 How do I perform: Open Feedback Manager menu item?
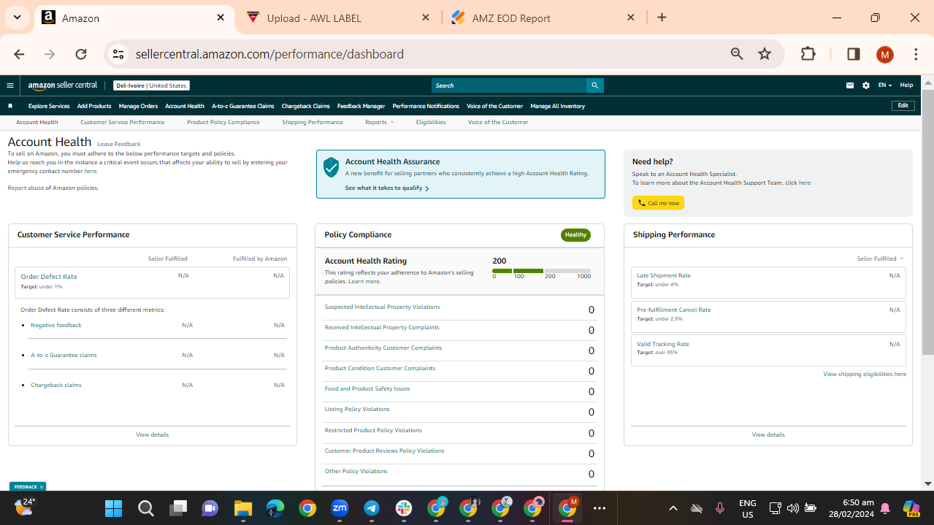[x=361, y=106]
